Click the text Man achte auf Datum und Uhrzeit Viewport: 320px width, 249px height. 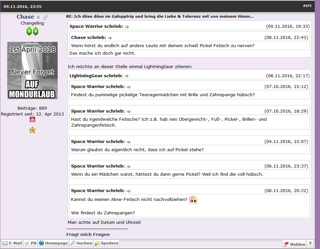tap(104, 222)
